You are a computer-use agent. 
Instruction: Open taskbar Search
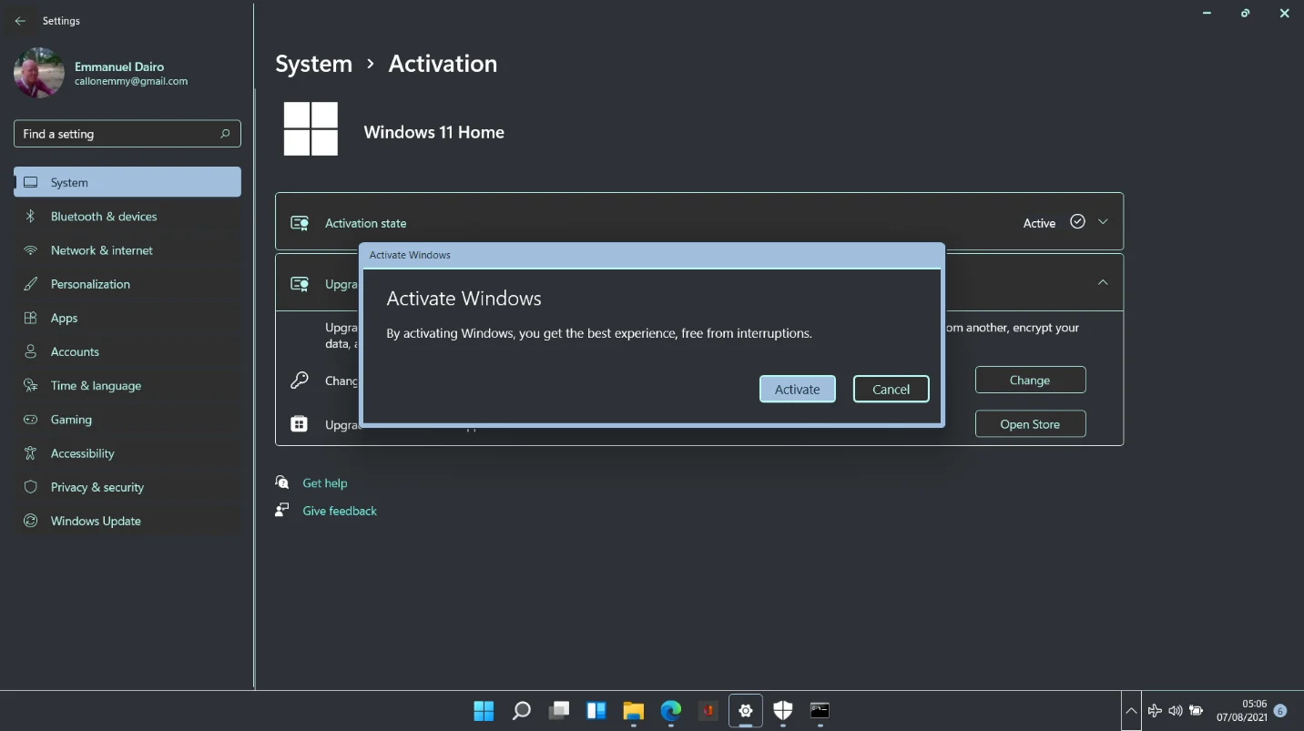[521, 711]
